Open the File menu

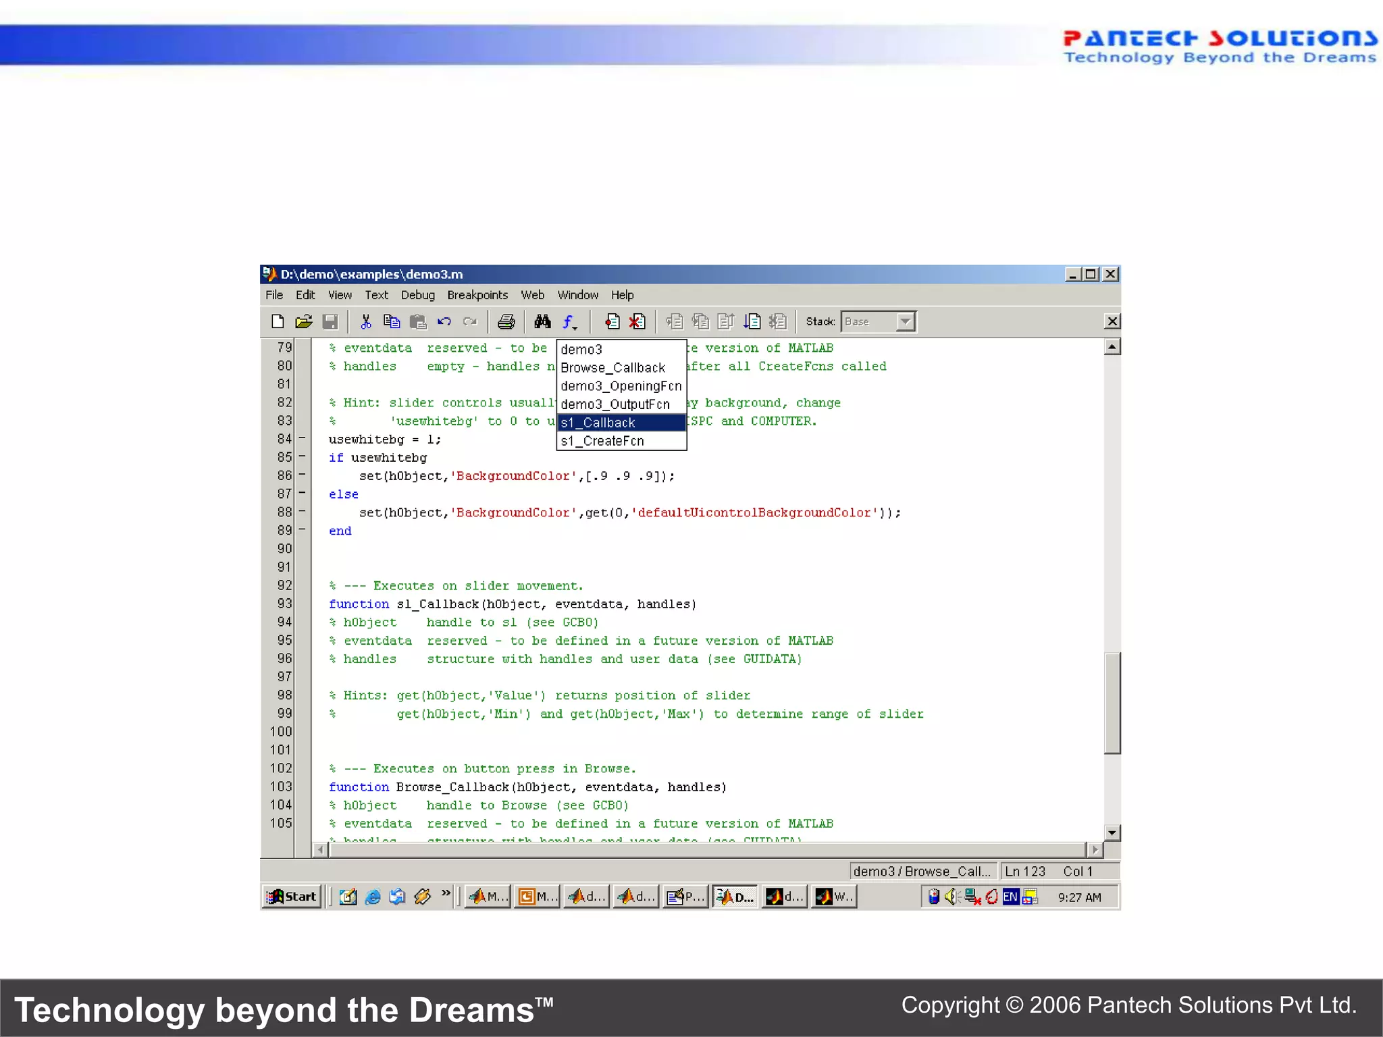click(274, 295)
